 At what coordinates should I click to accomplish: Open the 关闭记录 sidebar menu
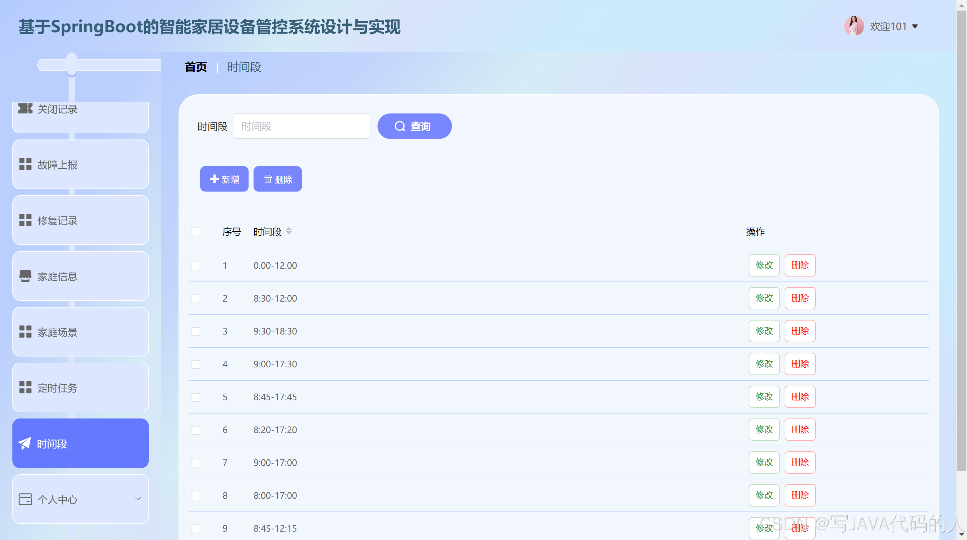point(81,117)
